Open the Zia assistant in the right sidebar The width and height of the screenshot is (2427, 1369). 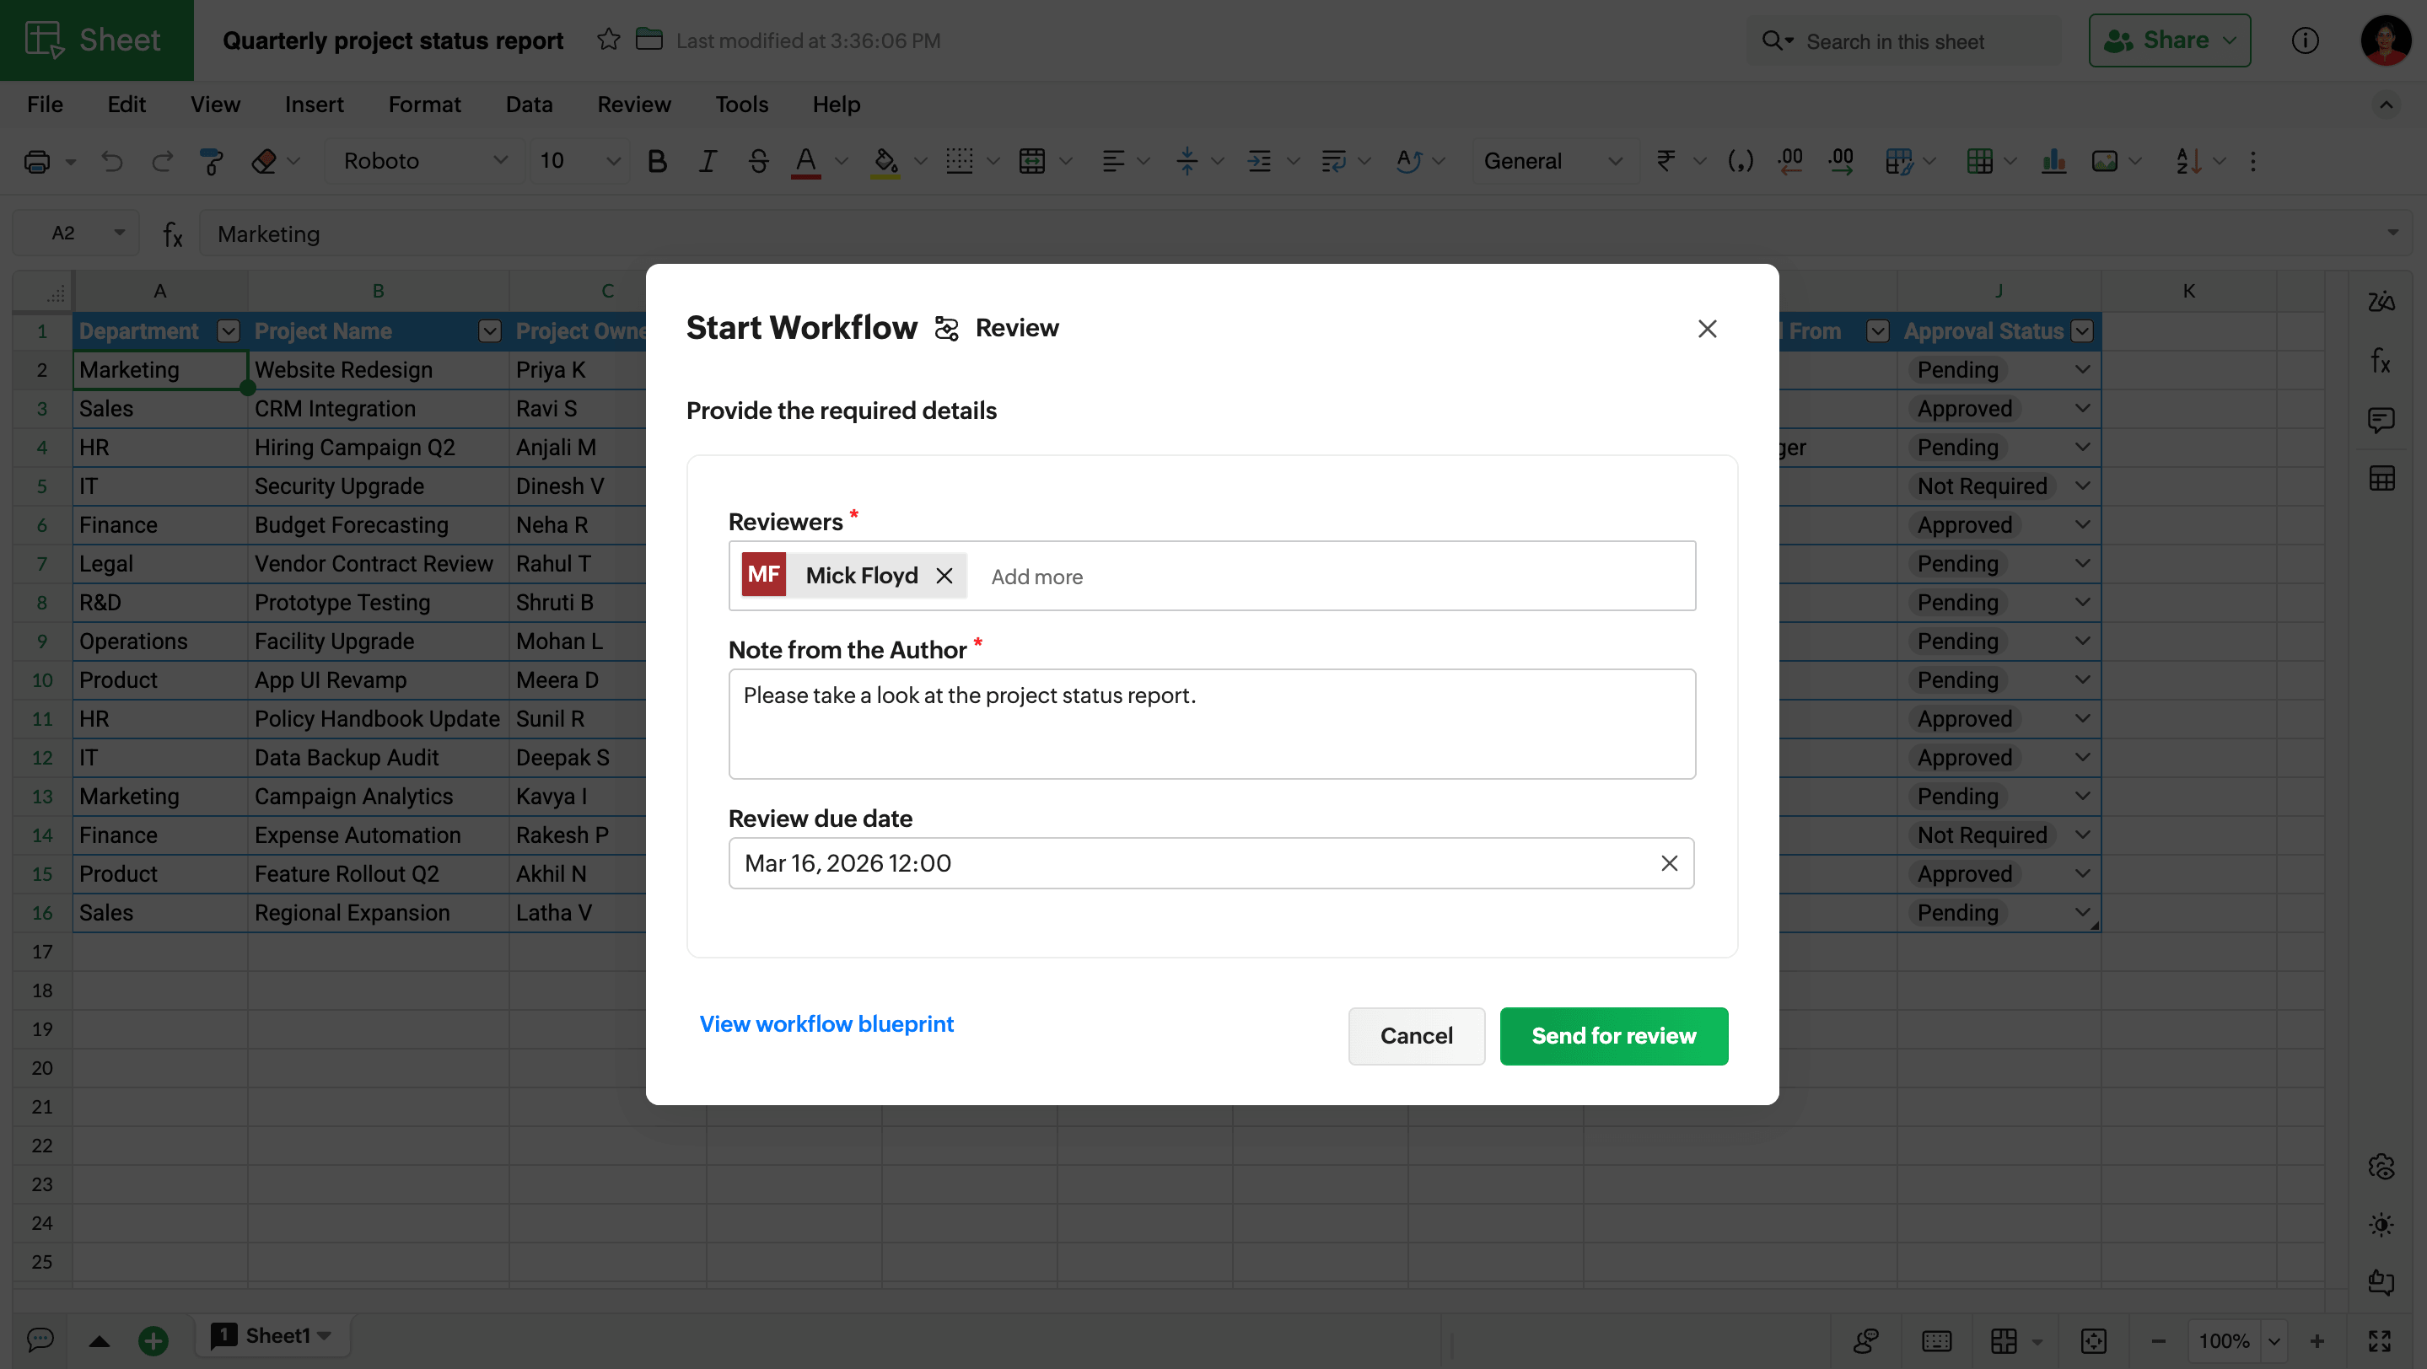(x=2381, y=301)
